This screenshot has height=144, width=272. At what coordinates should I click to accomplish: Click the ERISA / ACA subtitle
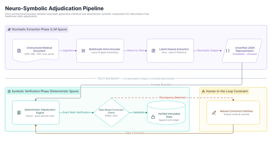[x=111, y=116]
